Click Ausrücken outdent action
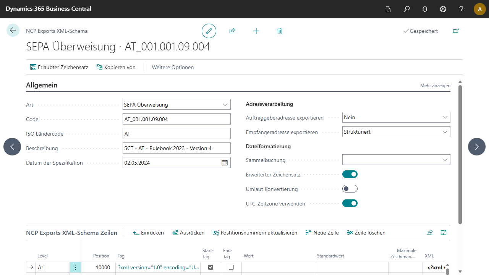The image size is (489, 275). [188, 233]
